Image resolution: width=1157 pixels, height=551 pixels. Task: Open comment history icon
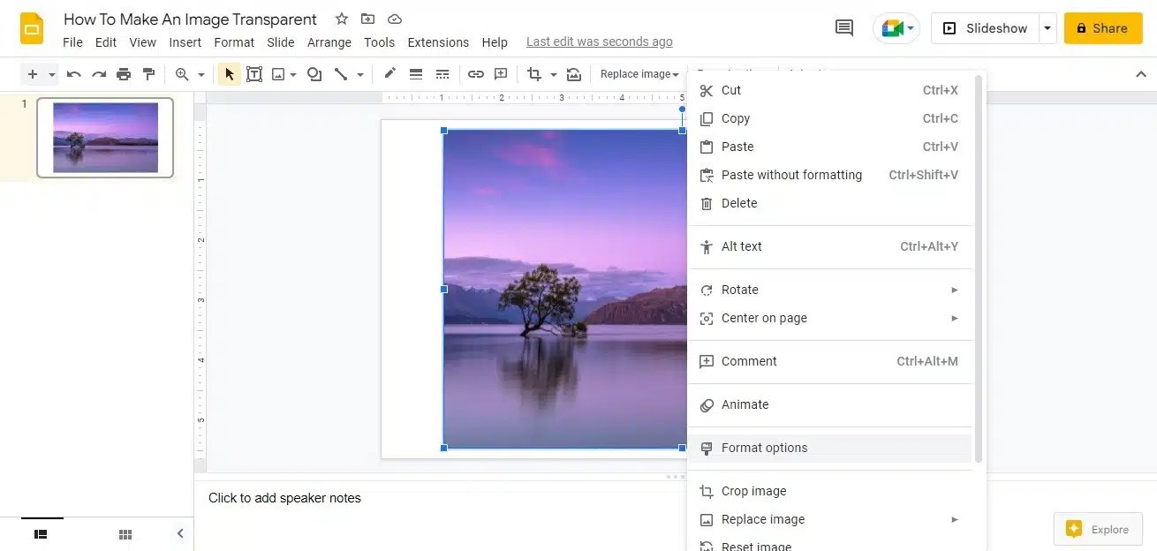click(x=844, y=28)
